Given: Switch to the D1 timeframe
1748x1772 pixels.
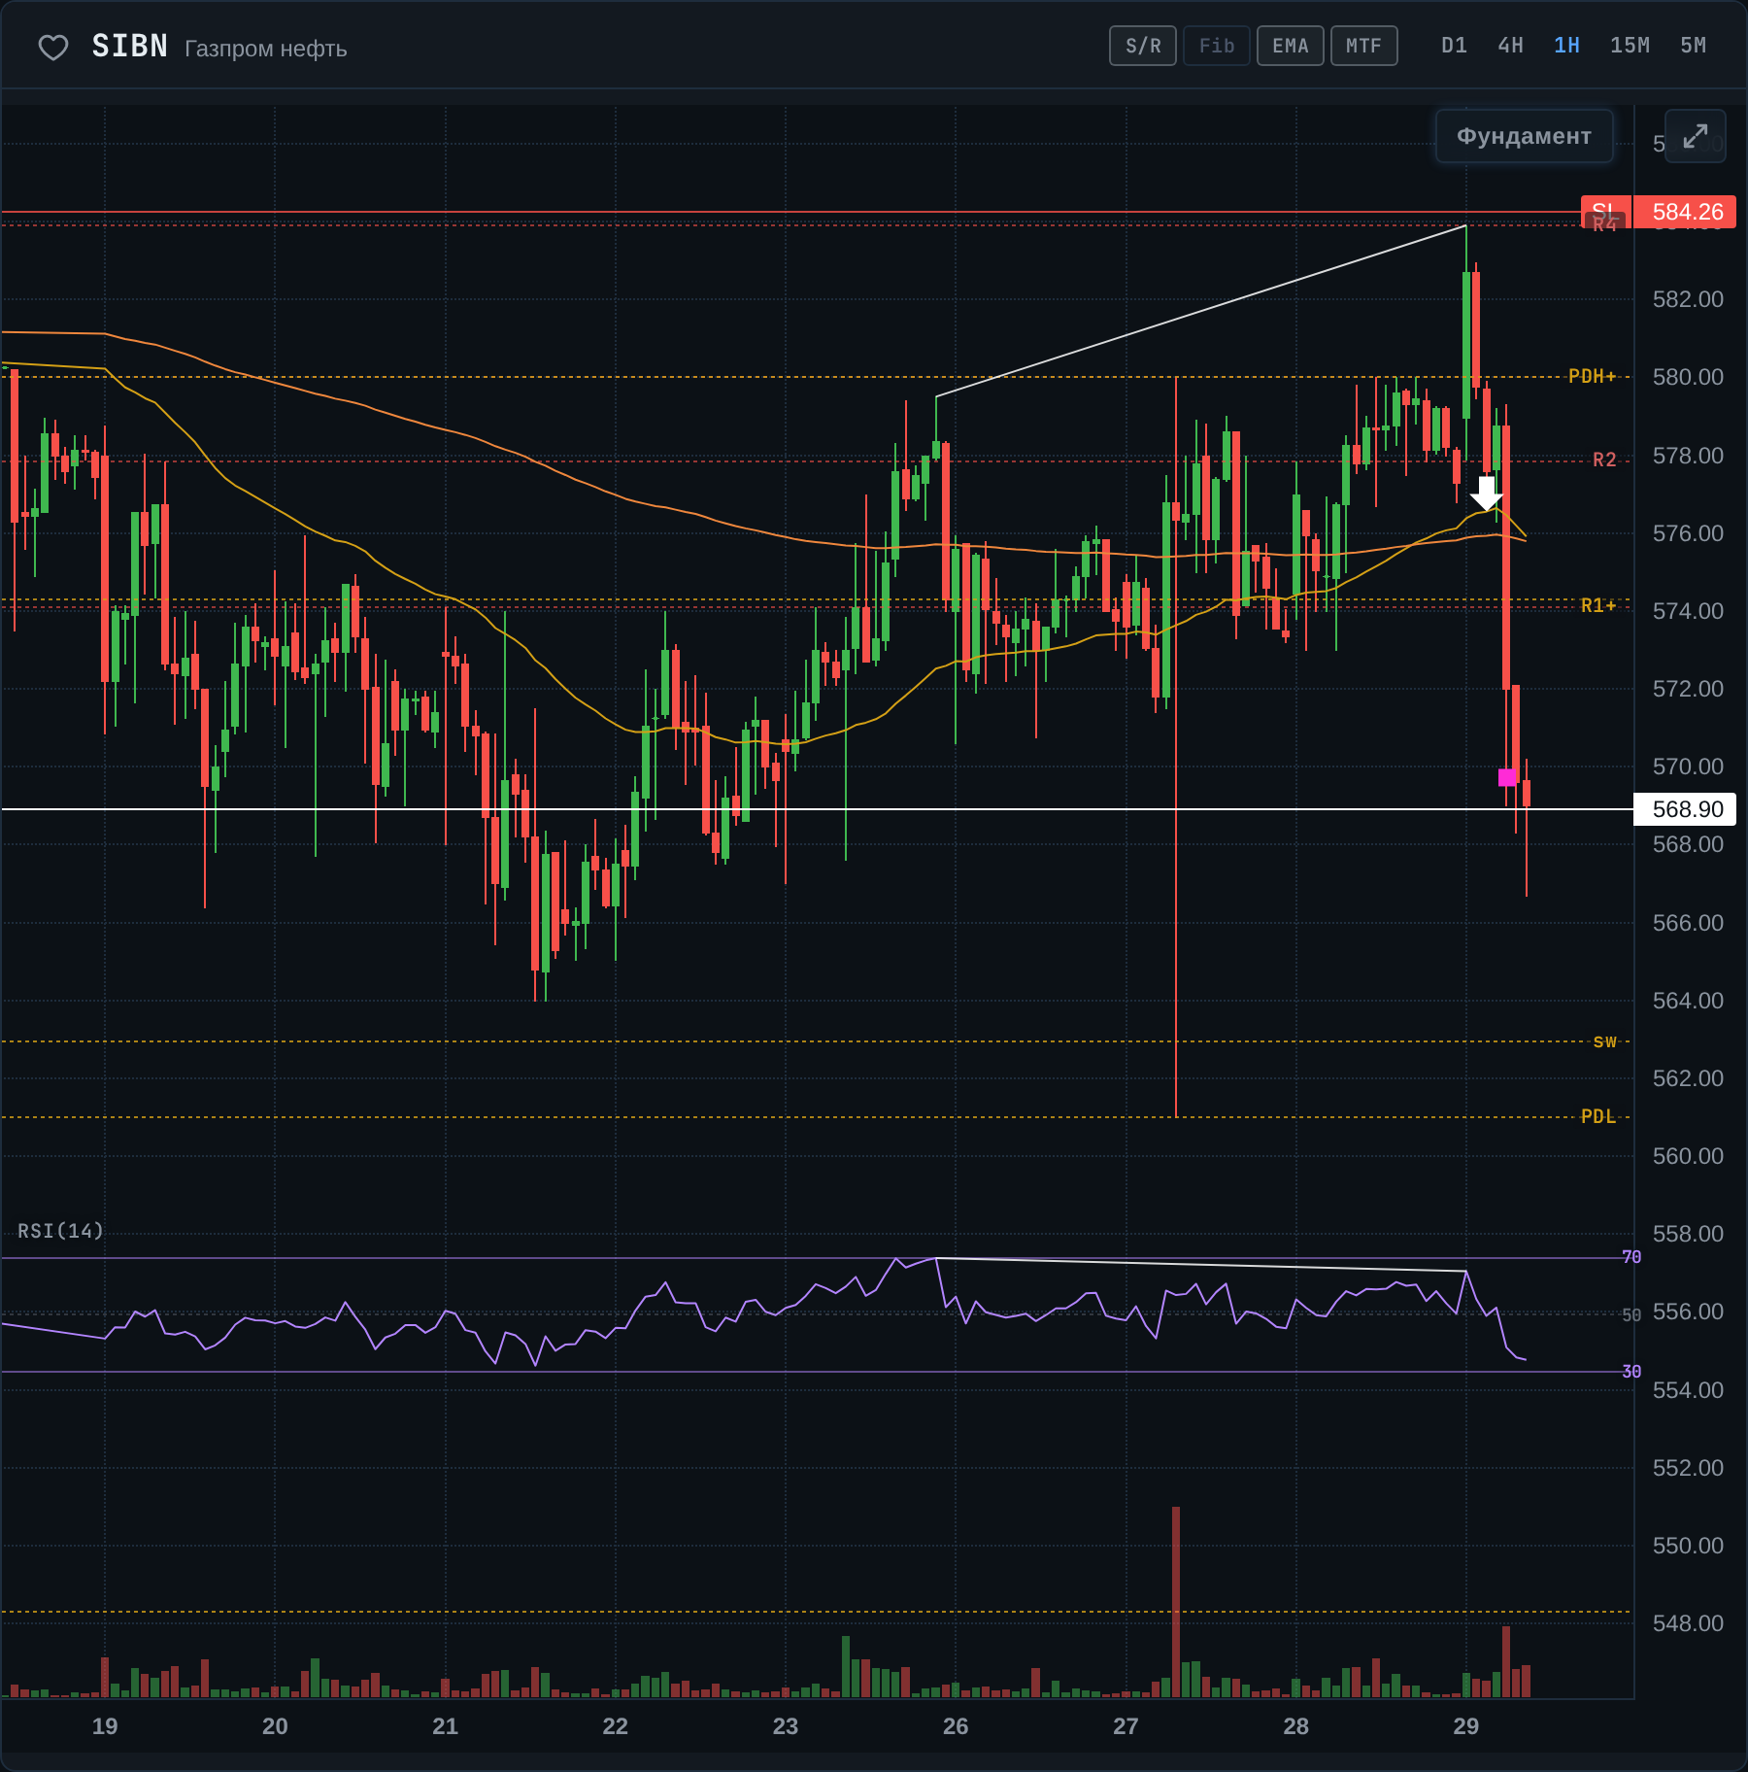Looking at the screenshot, I should click(1454, 46).
